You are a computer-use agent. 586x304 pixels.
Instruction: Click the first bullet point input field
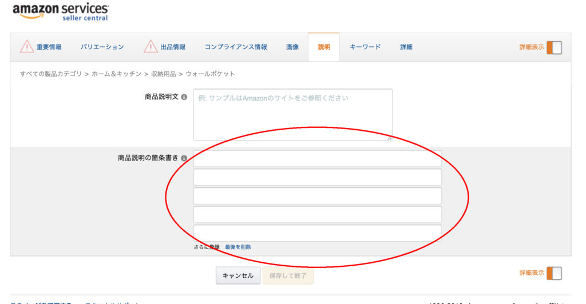click(317, 158)
